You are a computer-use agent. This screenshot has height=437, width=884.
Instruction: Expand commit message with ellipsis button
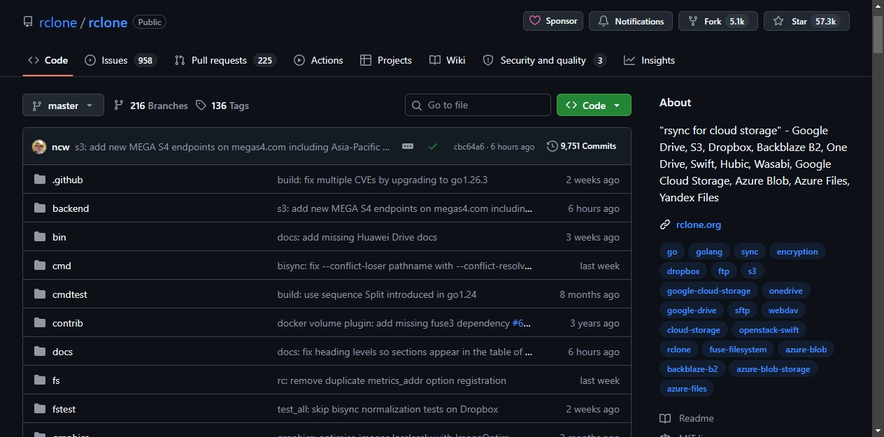[408, 146]
